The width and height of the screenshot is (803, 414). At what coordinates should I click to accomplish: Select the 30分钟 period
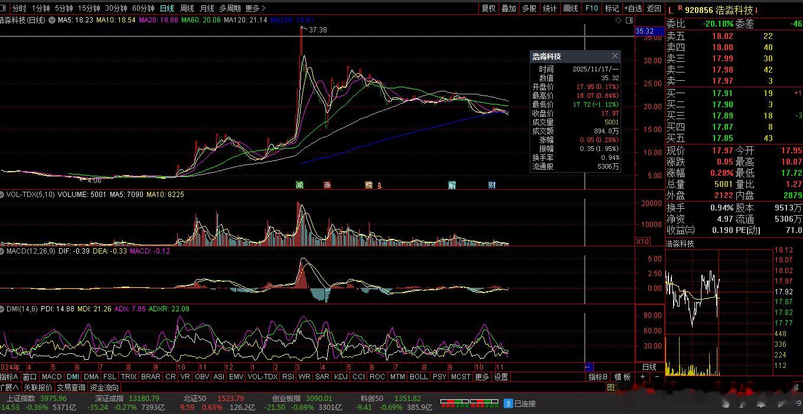(x=116, y=8)
